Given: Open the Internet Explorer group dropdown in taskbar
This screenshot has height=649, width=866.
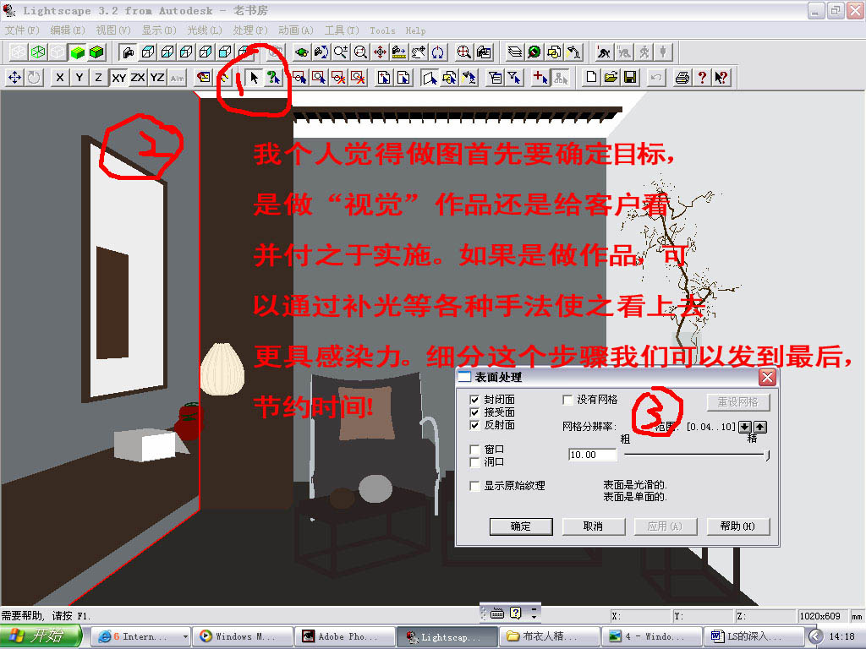Looking at the screenshot, I should 185,637.
